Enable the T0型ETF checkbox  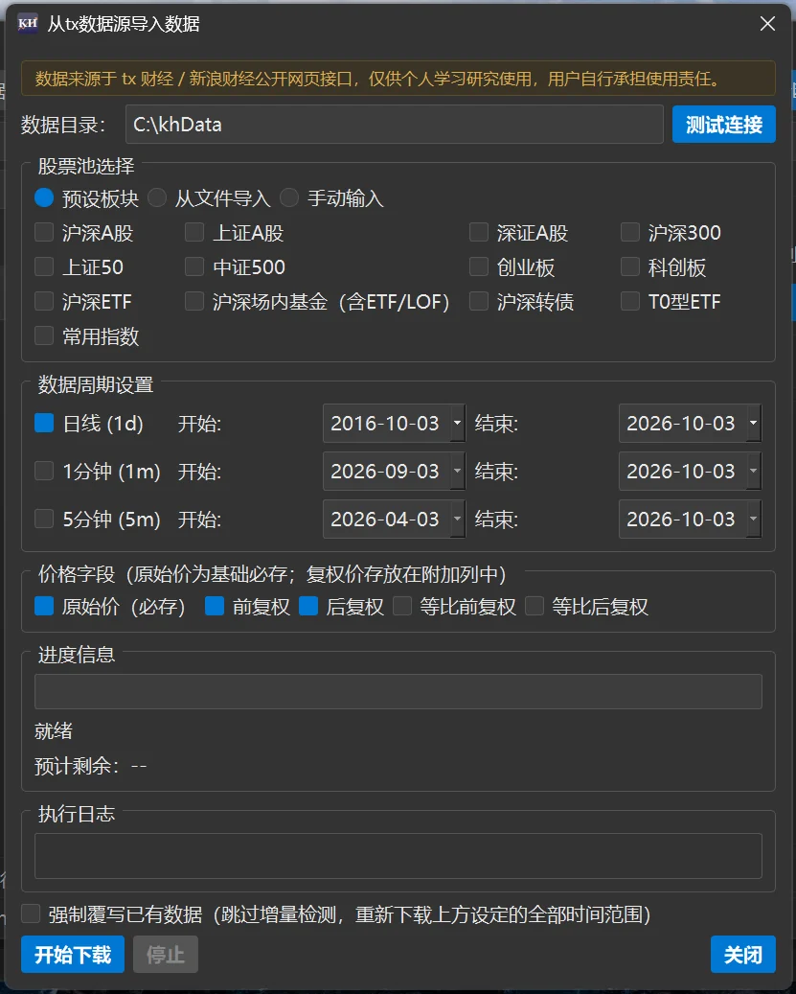[630, 301]
